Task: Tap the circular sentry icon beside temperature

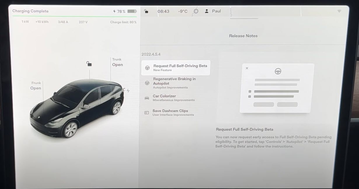Action: 196,11
